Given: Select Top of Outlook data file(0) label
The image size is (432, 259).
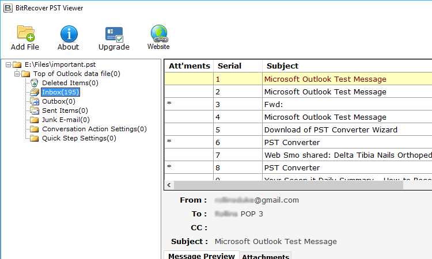Looking at the screenshot, I should pos(77,74).
